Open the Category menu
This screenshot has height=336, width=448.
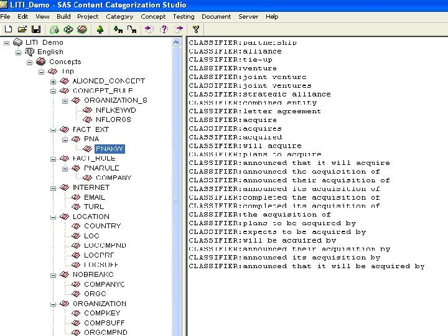(x=119, y=17)
